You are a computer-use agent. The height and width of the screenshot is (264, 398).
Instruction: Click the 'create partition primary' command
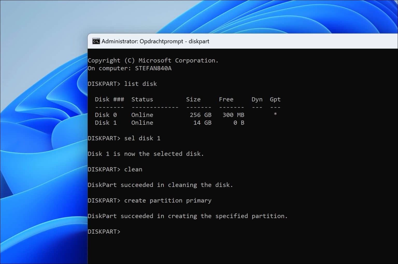click(x=168, y=200)
